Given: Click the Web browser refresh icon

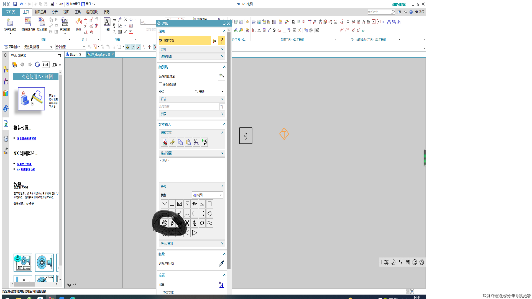Looking at the screenshot, I should (x=37, y=65).
